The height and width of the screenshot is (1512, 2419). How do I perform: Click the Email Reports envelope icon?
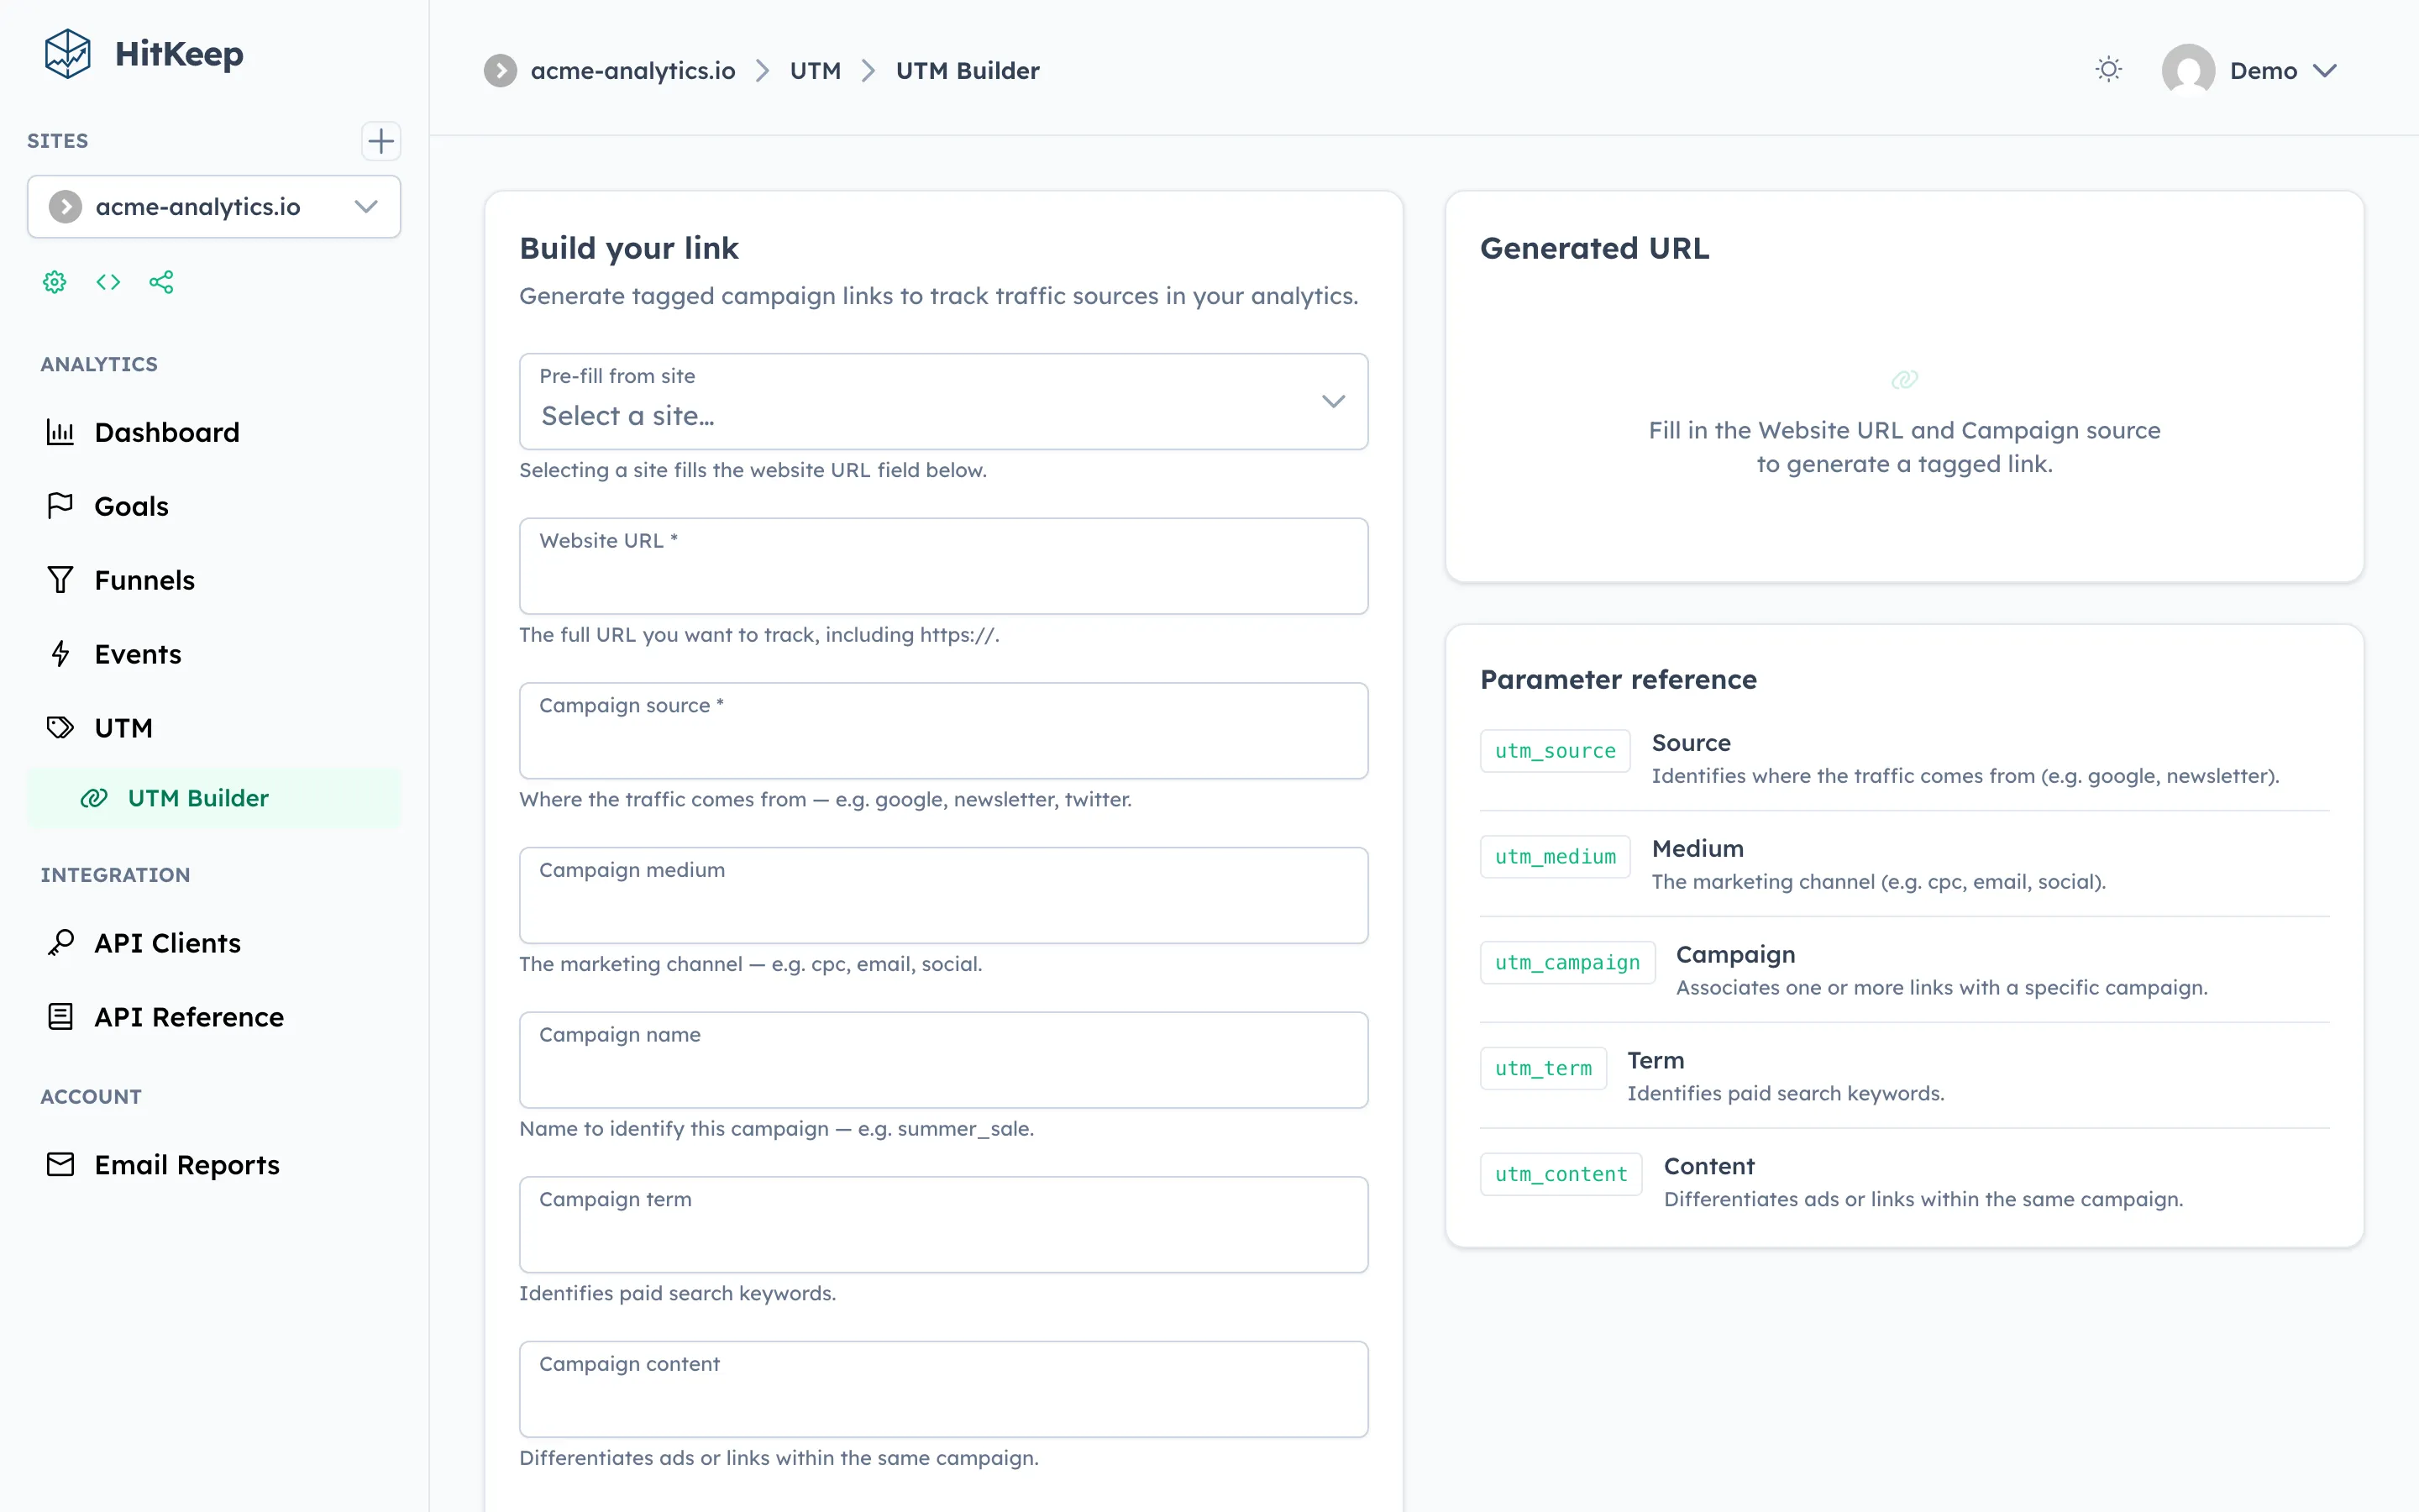click(61, 1164)
